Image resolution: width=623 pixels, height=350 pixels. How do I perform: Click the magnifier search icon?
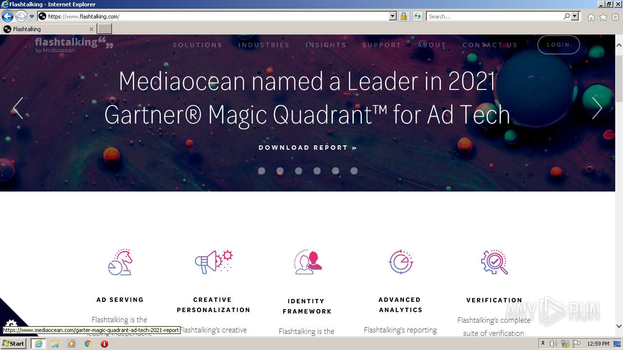[x=567, y=16]
